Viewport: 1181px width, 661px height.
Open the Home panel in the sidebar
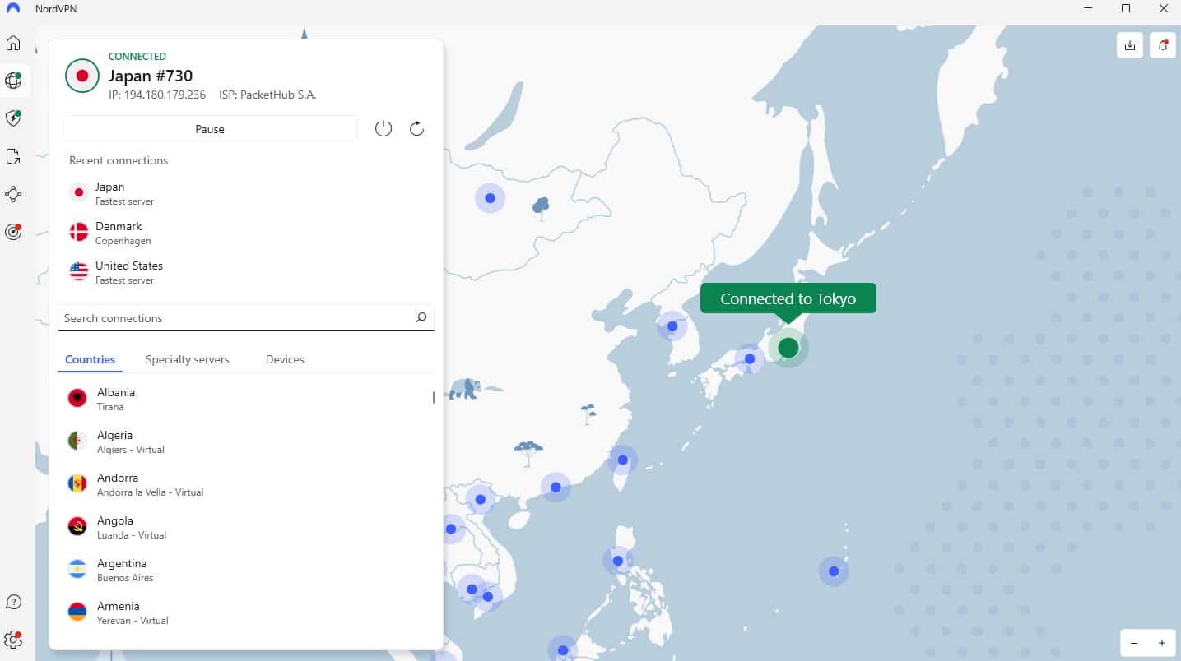click(13, 43)
